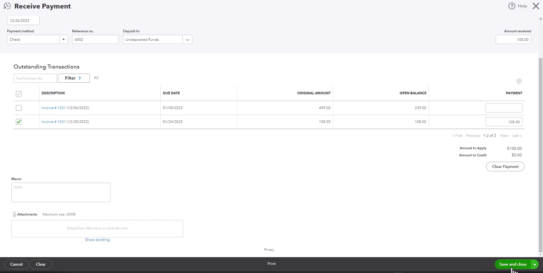
Task: Open the Privacy link
Action: [x=269, y=249]
